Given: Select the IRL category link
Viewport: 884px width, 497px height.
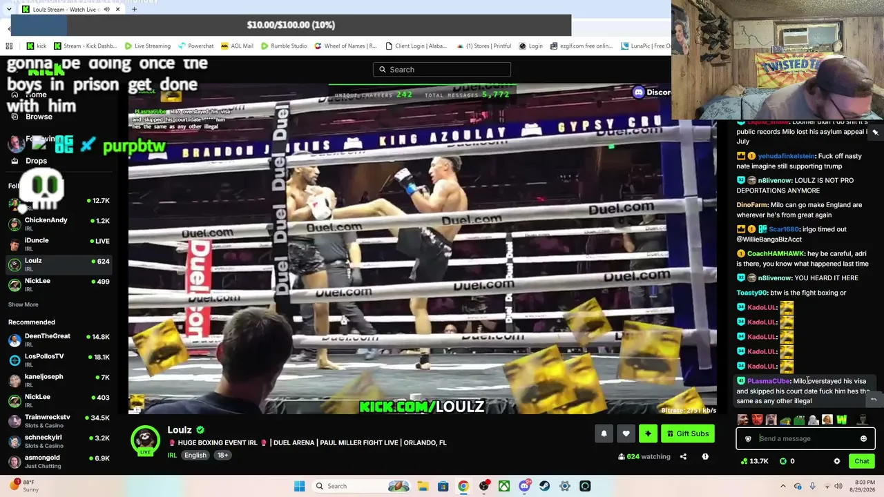Looking at the screenshot, I should 172,455.
